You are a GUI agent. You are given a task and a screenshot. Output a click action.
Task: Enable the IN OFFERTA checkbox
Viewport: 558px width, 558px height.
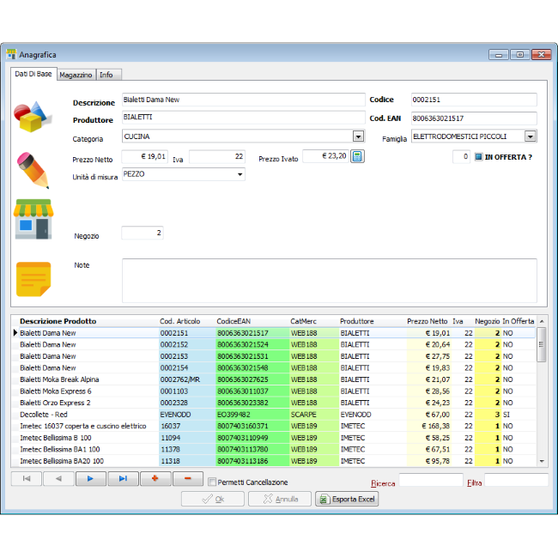(x=479, y=156)
